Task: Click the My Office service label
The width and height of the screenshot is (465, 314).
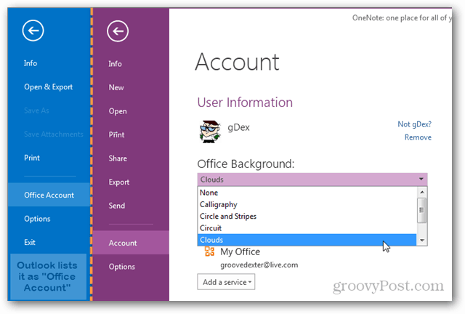Action: [x=240, y=251]
